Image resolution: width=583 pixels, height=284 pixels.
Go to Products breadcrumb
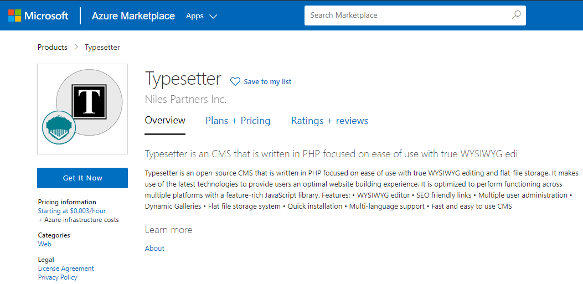(53, 48)
